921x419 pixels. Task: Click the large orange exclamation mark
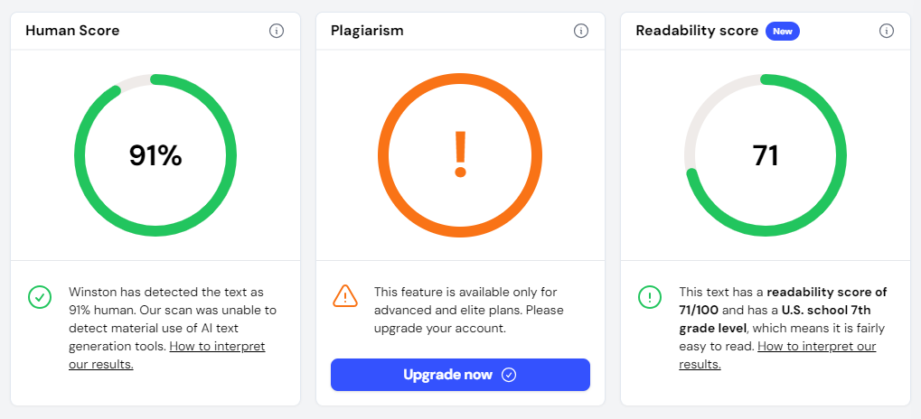[x=460, y=155]
